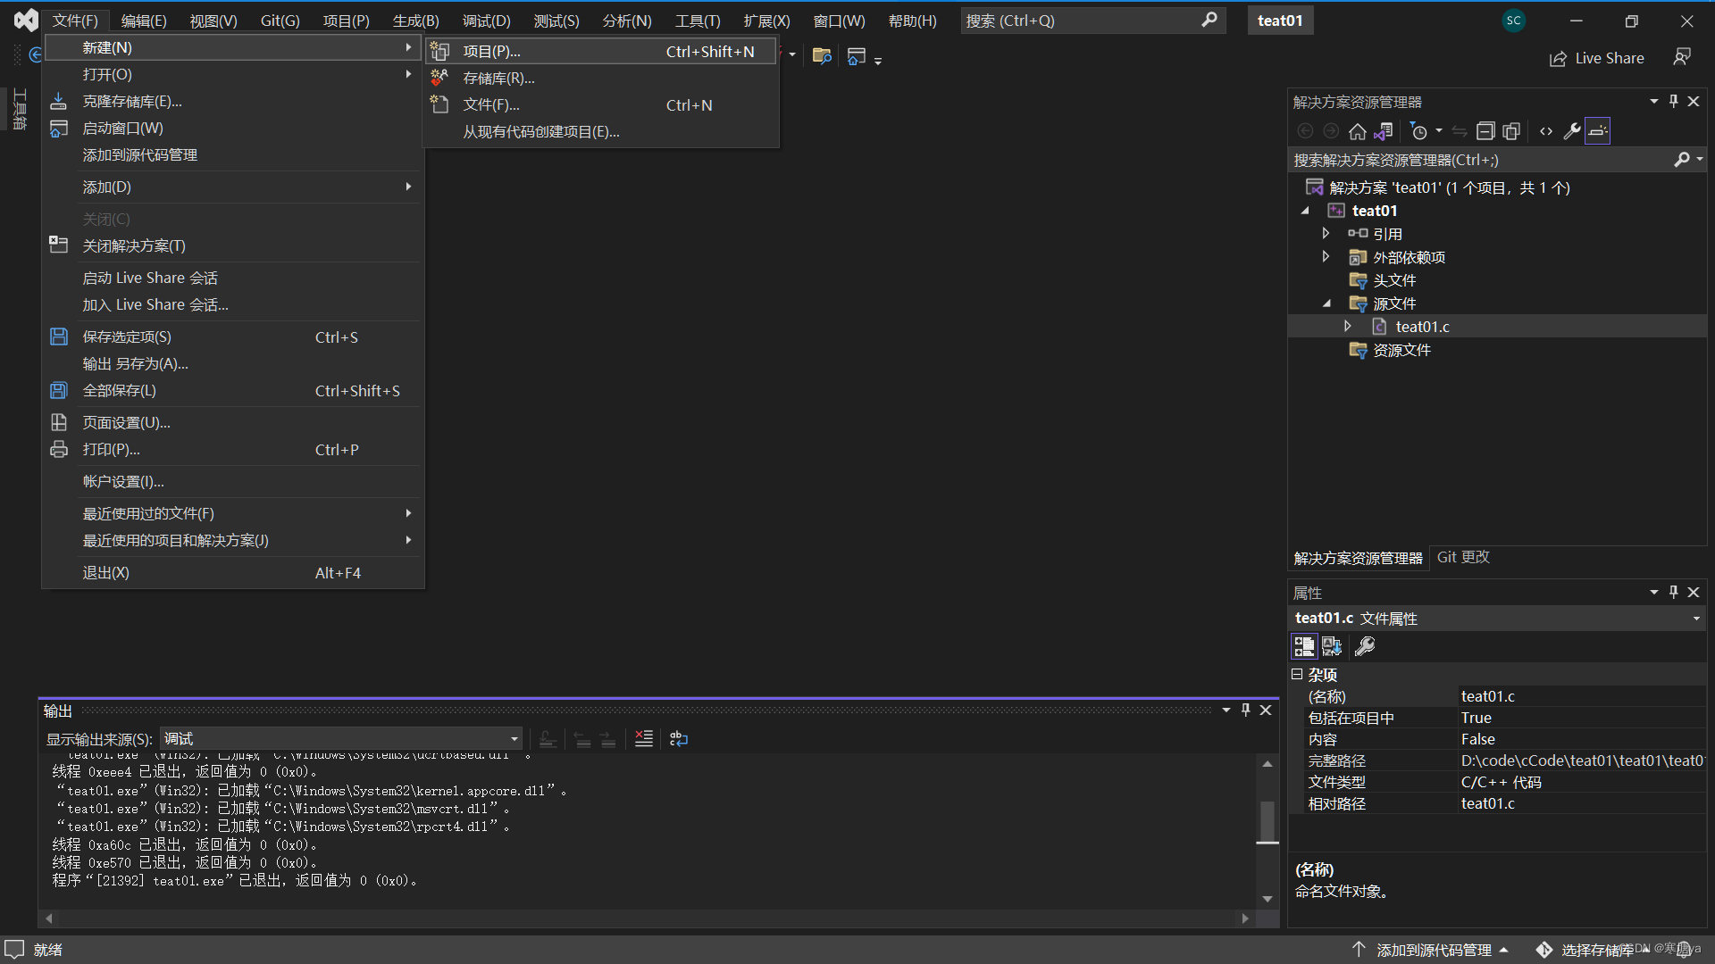Click the open folder toolbar icon

(x=822, y=57)
